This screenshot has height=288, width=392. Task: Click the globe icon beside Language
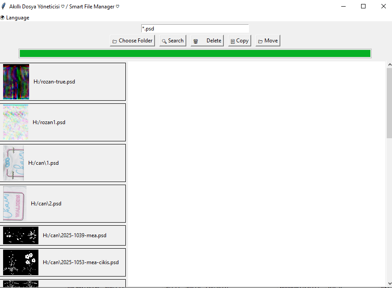click(3, 18)
